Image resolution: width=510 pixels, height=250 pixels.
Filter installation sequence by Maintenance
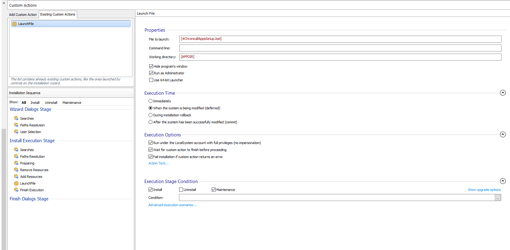tap(72, 103)
